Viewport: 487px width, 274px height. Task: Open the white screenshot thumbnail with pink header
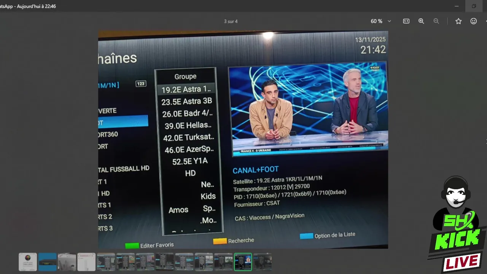click(x=86, y=262)
